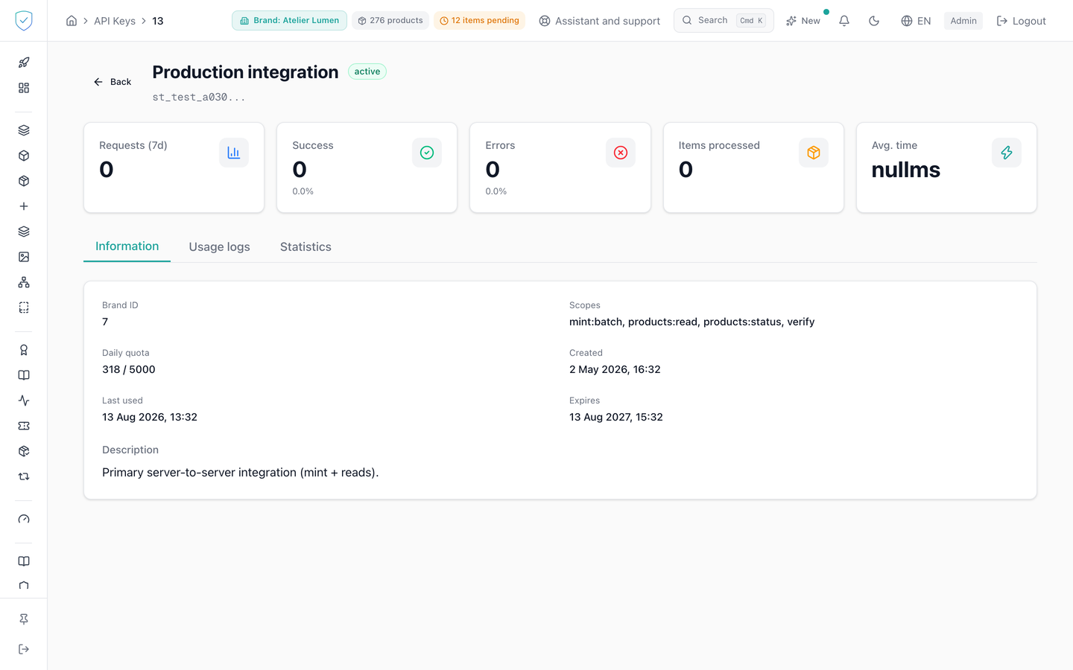Click the dashed square selection sidebar icon
The width and height of the screenshot is (1073, 670).
pyautogui.click(x=24, y=307)
